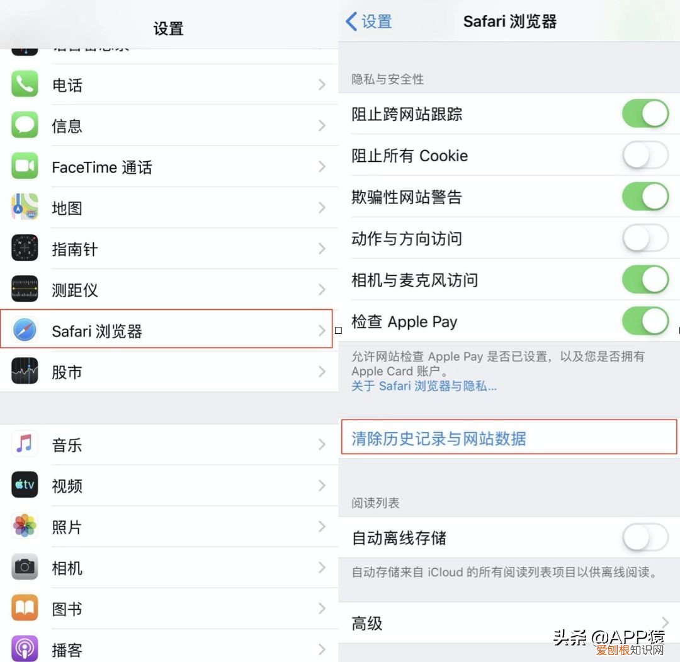Tap the Music note icon
The width and height of the screenshot is (680, 662).
click(x=25, y=444)
